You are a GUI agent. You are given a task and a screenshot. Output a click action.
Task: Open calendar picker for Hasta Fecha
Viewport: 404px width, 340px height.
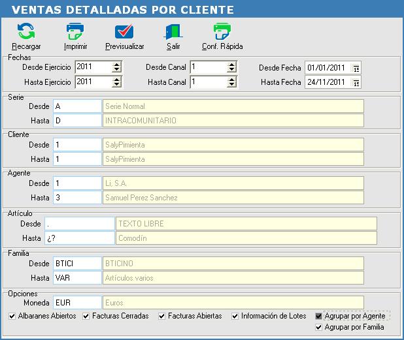[x=356, y=83]
